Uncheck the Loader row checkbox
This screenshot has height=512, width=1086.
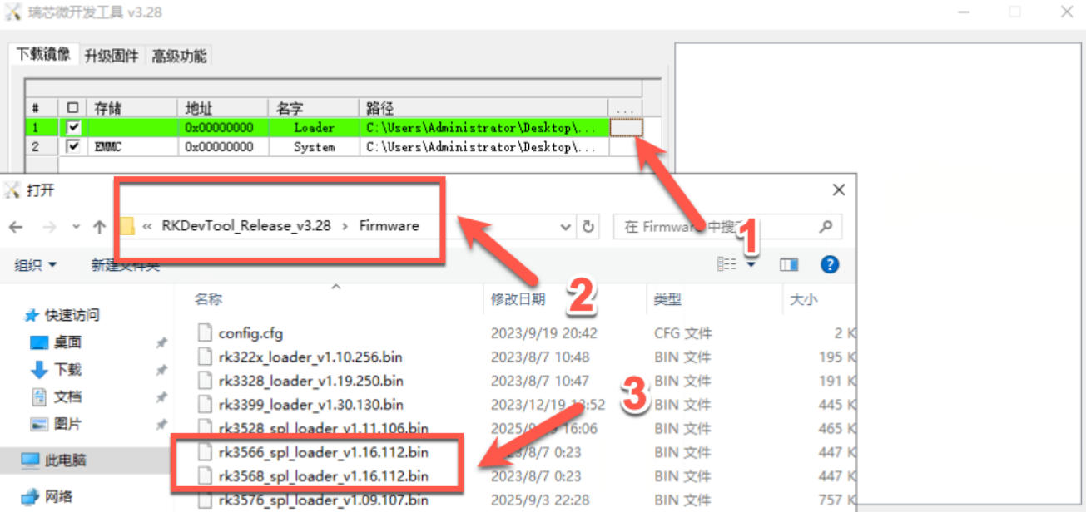coord(74,127)
